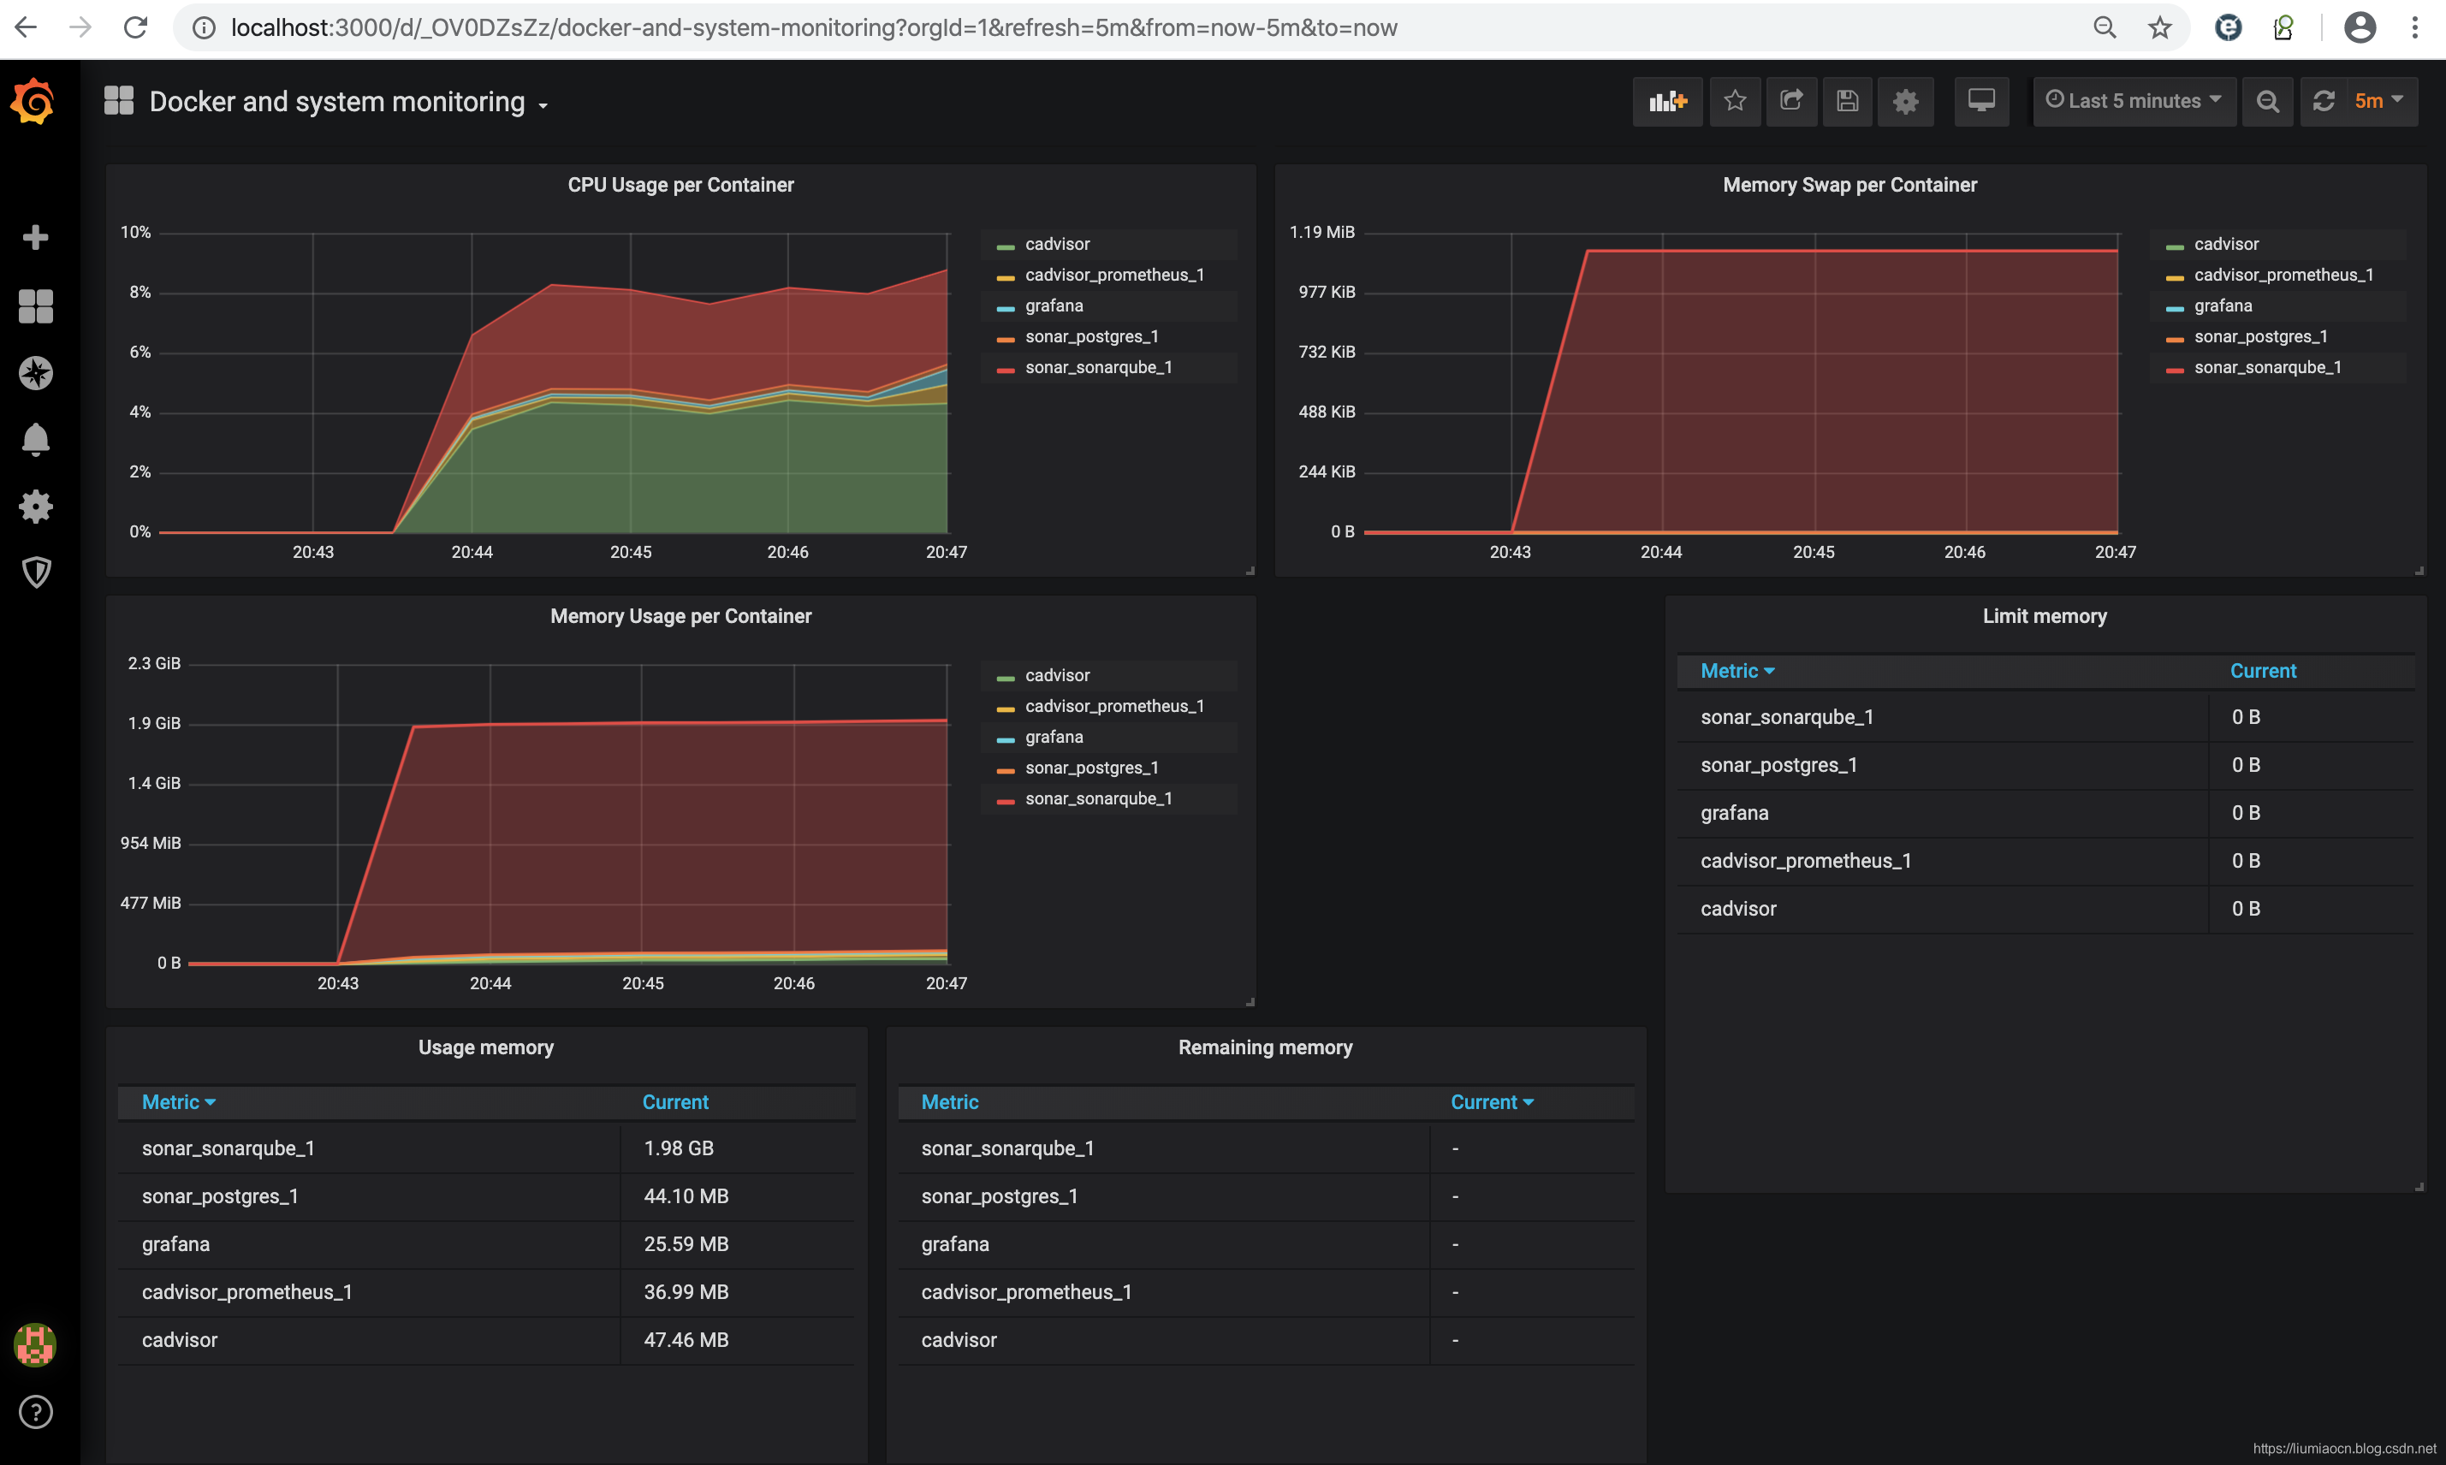Click the dashboard grid icon beside title

click(x=118, y=101)
